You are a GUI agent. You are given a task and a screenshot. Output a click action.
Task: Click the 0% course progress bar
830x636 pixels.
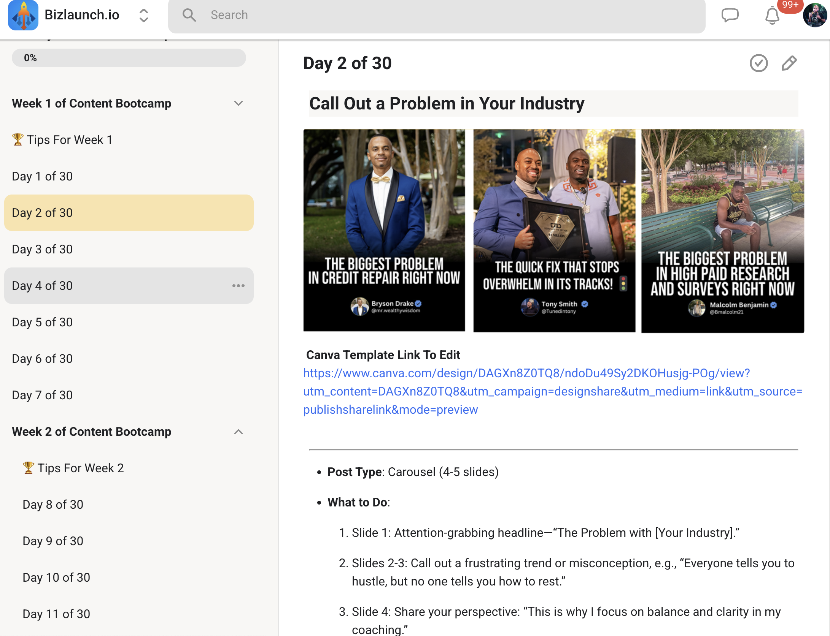[x=129, y=58]
